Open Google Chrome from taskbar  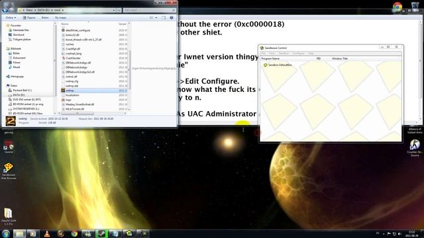pos(74,233)
